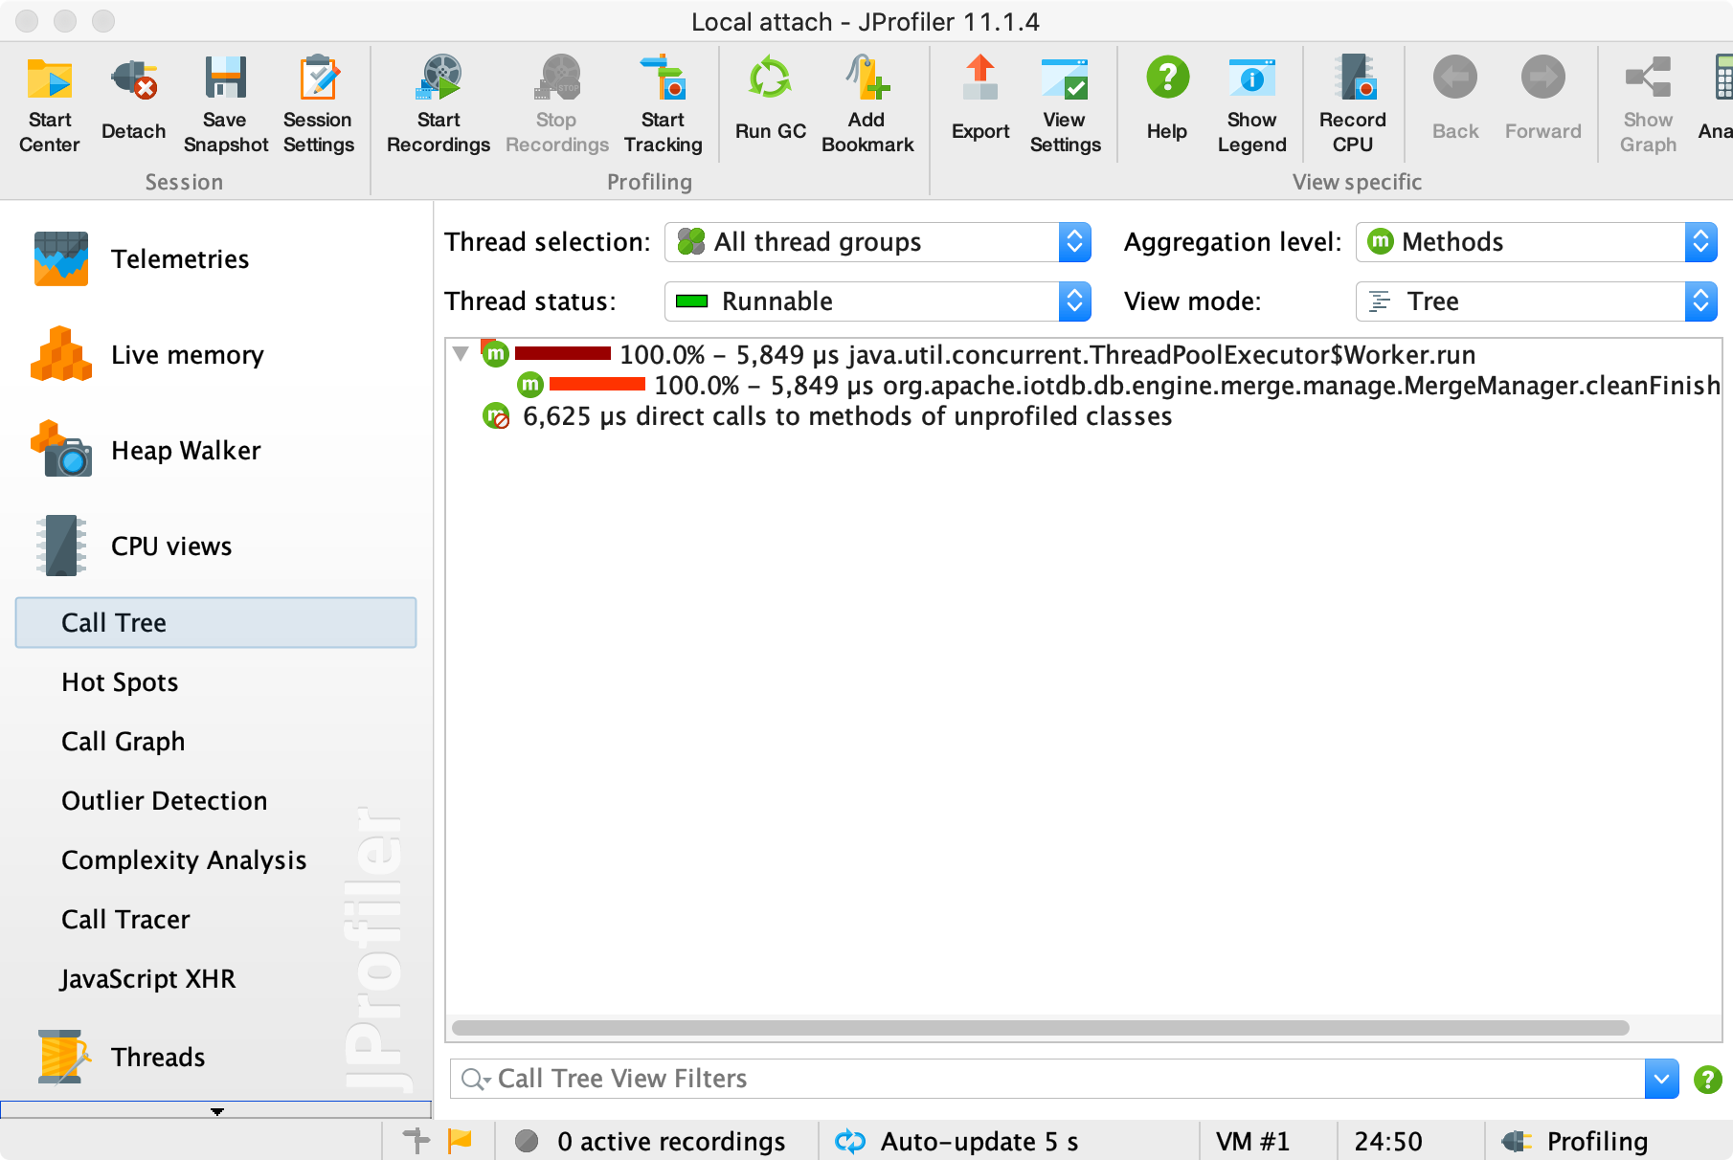Open the Thread status dropdown
Viewport: 1733px width, 1160px height.
pyautogui.click(x=1074, y=301)
